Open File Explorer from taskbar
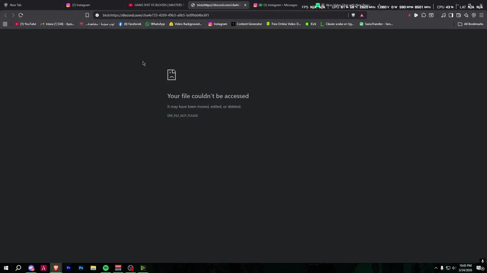This screenshot has width=487, height=273. 93,268
